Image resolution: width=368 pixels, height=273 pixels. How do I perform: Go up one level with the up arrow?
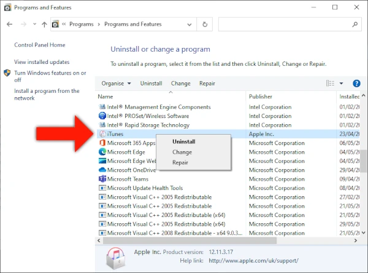pos(44,24)
